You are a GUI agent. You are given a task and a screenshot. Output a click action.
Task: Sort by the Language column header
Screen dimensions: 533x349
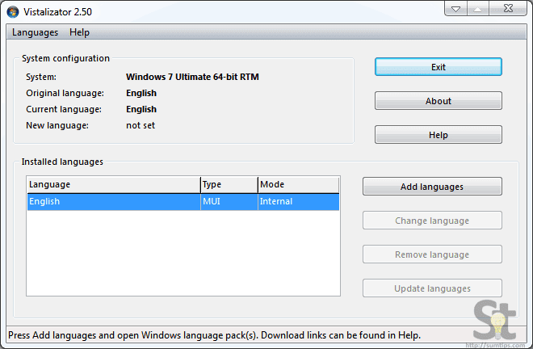[114, 185]
